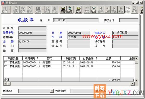
Task: Click the 付款条件 column header
Action: coord(88,58)
